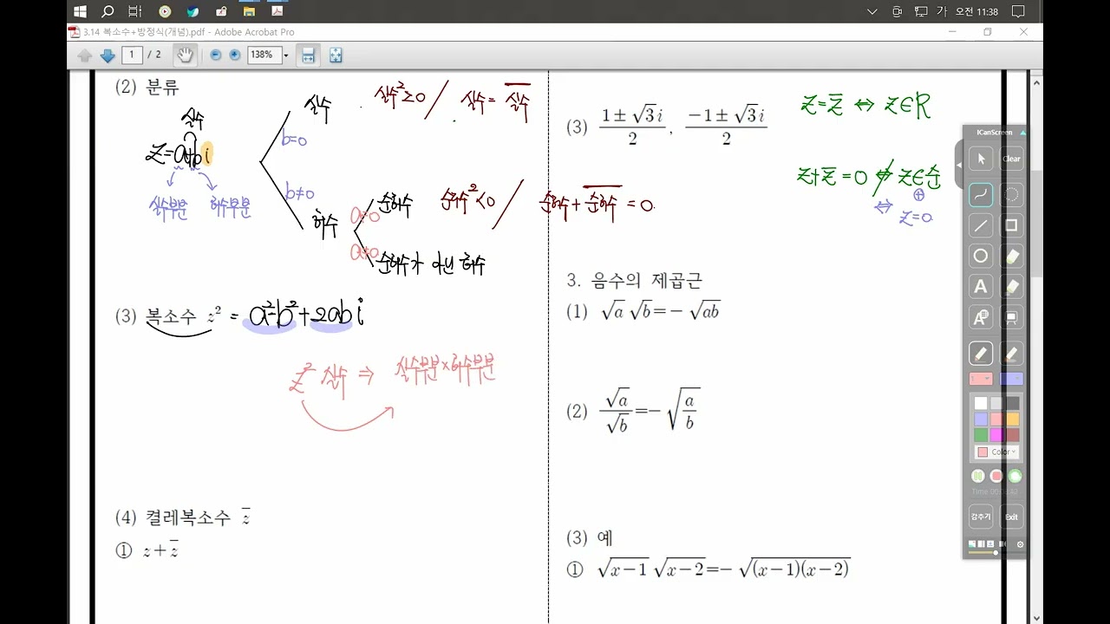Screen dimensions: 1110x624
Task: Open the zoom percentage dropdown arrow
Action: [x=286, y=55]
